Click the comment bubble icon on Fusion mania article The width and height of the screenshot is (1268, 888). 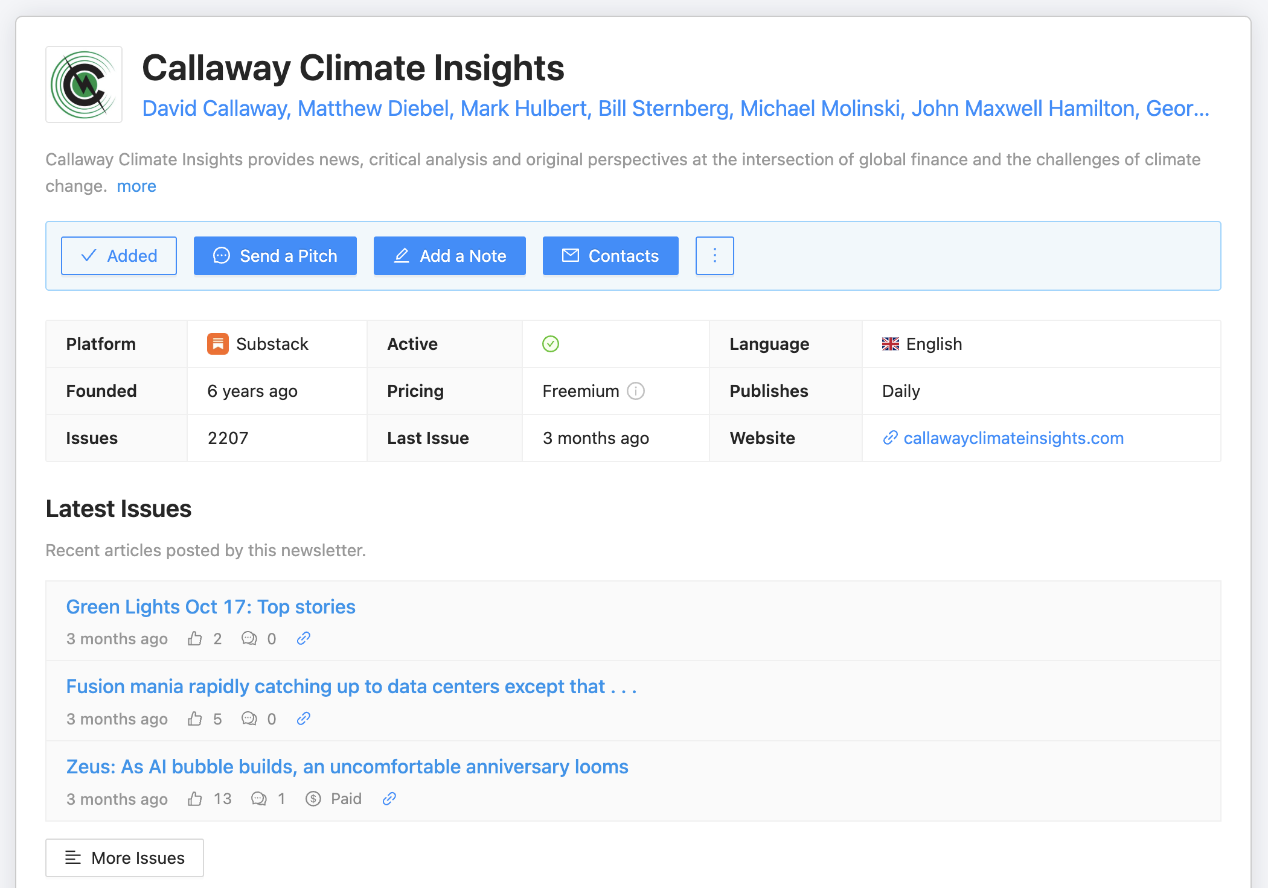pos(249,718)
